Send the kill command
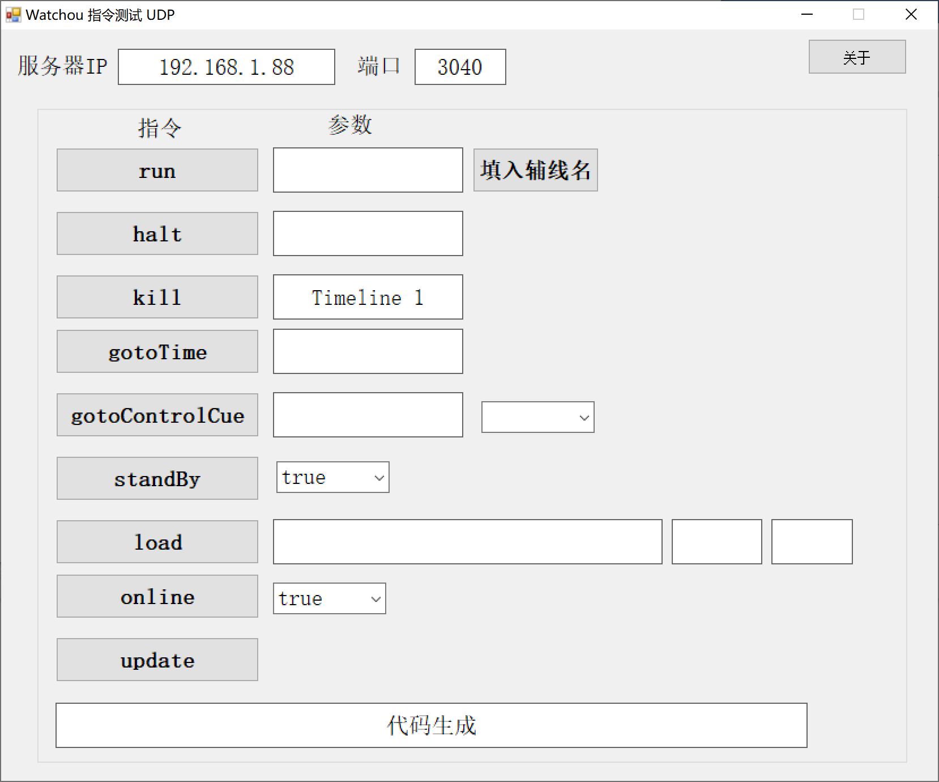 157,297
